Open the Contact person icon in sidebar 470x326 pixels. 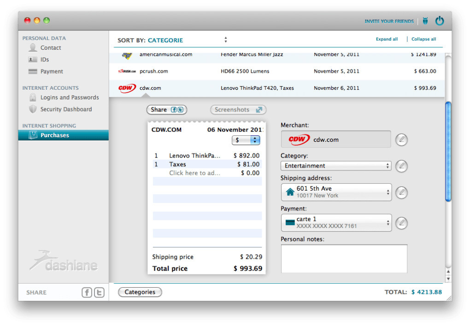[32, 47]
